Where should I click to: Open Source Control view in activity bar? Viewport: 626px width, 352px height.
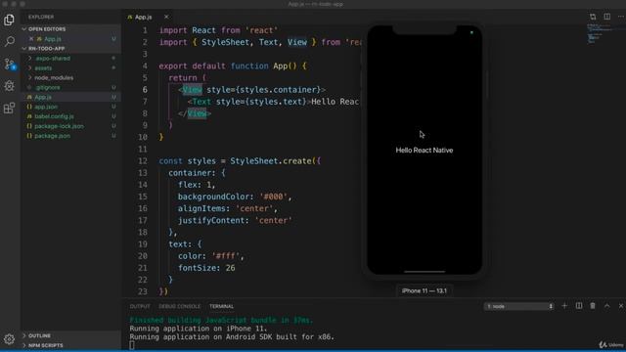(x=9, y=64)
